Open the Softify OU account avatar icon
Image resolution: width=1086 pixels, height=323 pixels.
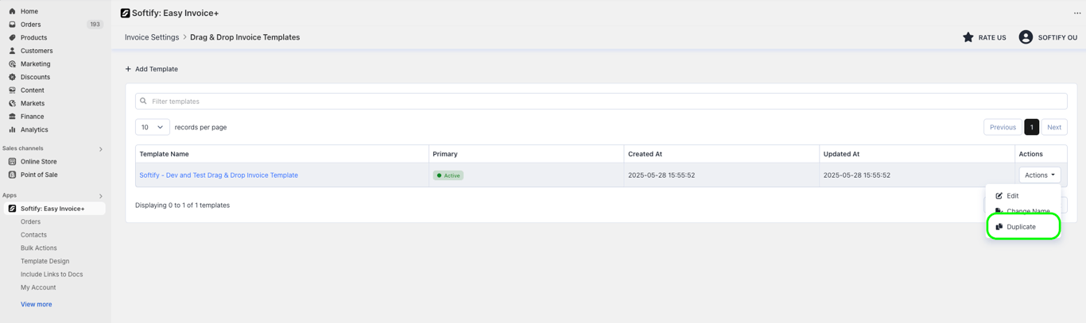(1026, 37)
